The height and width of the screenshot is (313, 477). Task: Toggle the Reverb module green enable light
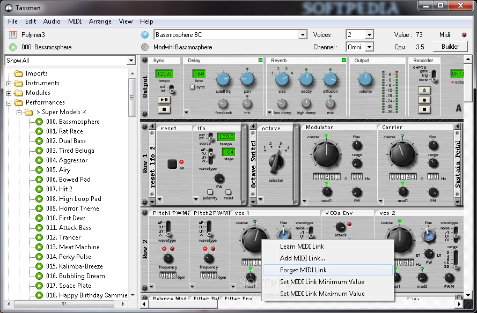coord(343,61)
